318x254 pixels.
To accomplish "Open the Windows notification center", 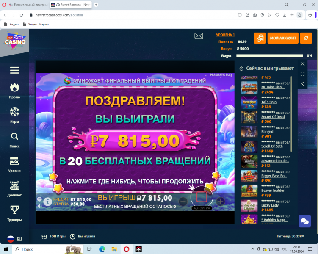I will pos(310,249).
